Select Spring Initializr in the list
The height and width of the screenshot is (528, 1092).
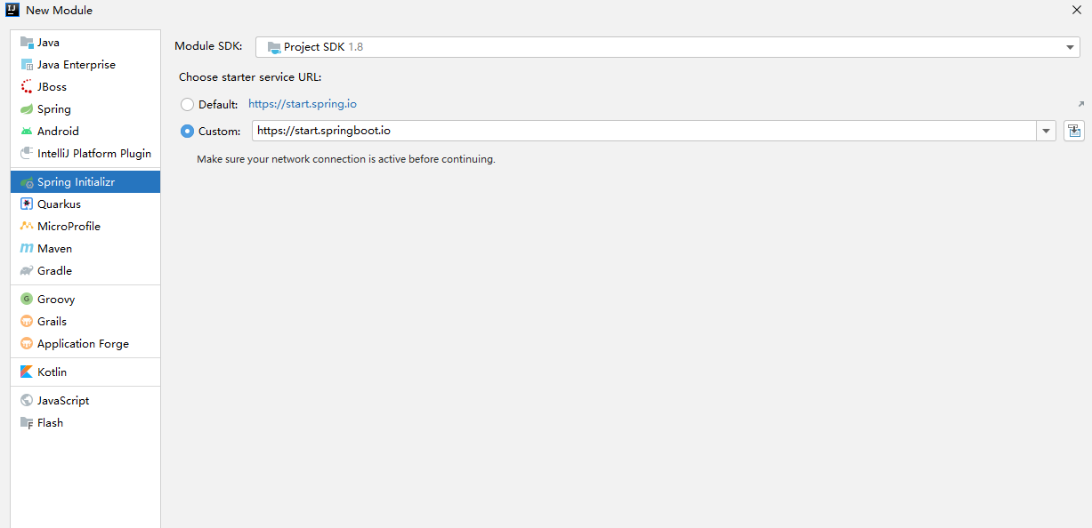tap(85, 181)
